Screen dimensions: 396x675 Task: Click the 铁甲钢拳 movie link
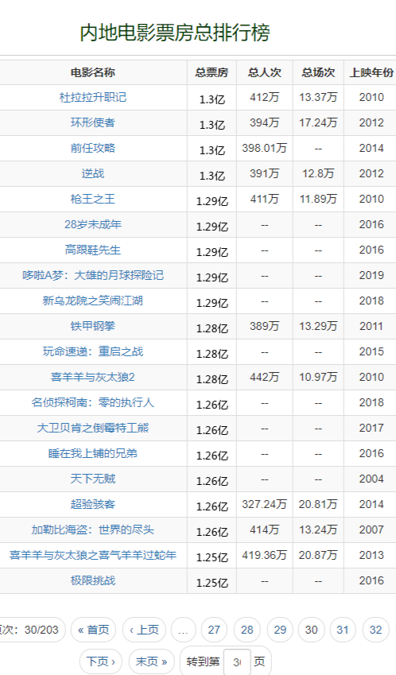point(92,325)
